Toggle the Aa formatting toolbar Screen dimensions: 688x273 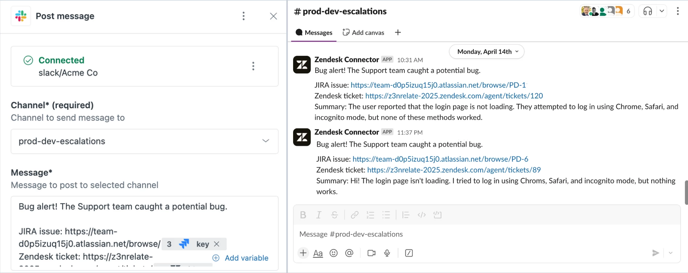coord(318,253)
